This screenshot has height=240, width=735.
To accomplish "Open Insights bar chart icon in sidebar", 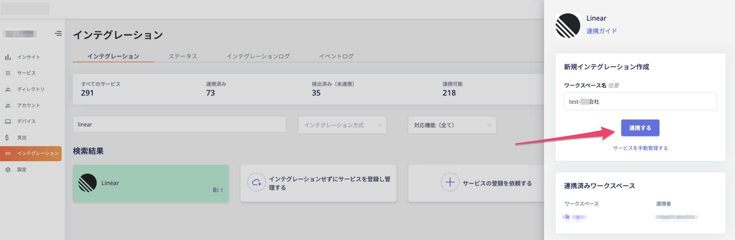I will (8, 57).
